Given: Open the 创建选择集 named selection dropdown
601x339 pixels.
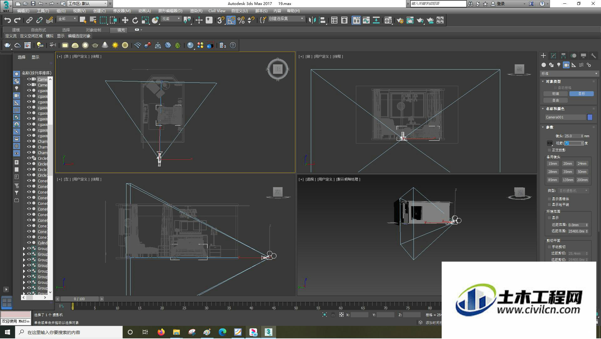Looking at the screenshot, I should coord(286,19).
